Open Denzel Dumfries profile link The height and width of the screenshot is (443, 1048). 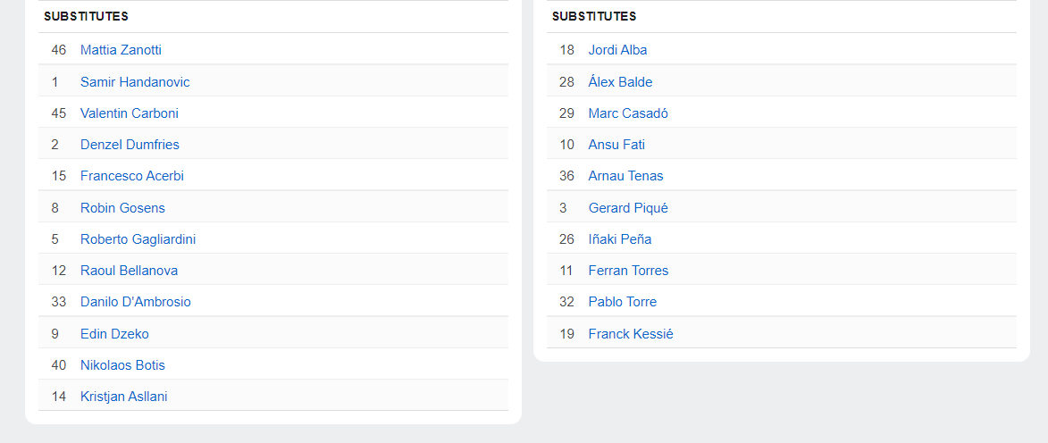click(130, 145)
